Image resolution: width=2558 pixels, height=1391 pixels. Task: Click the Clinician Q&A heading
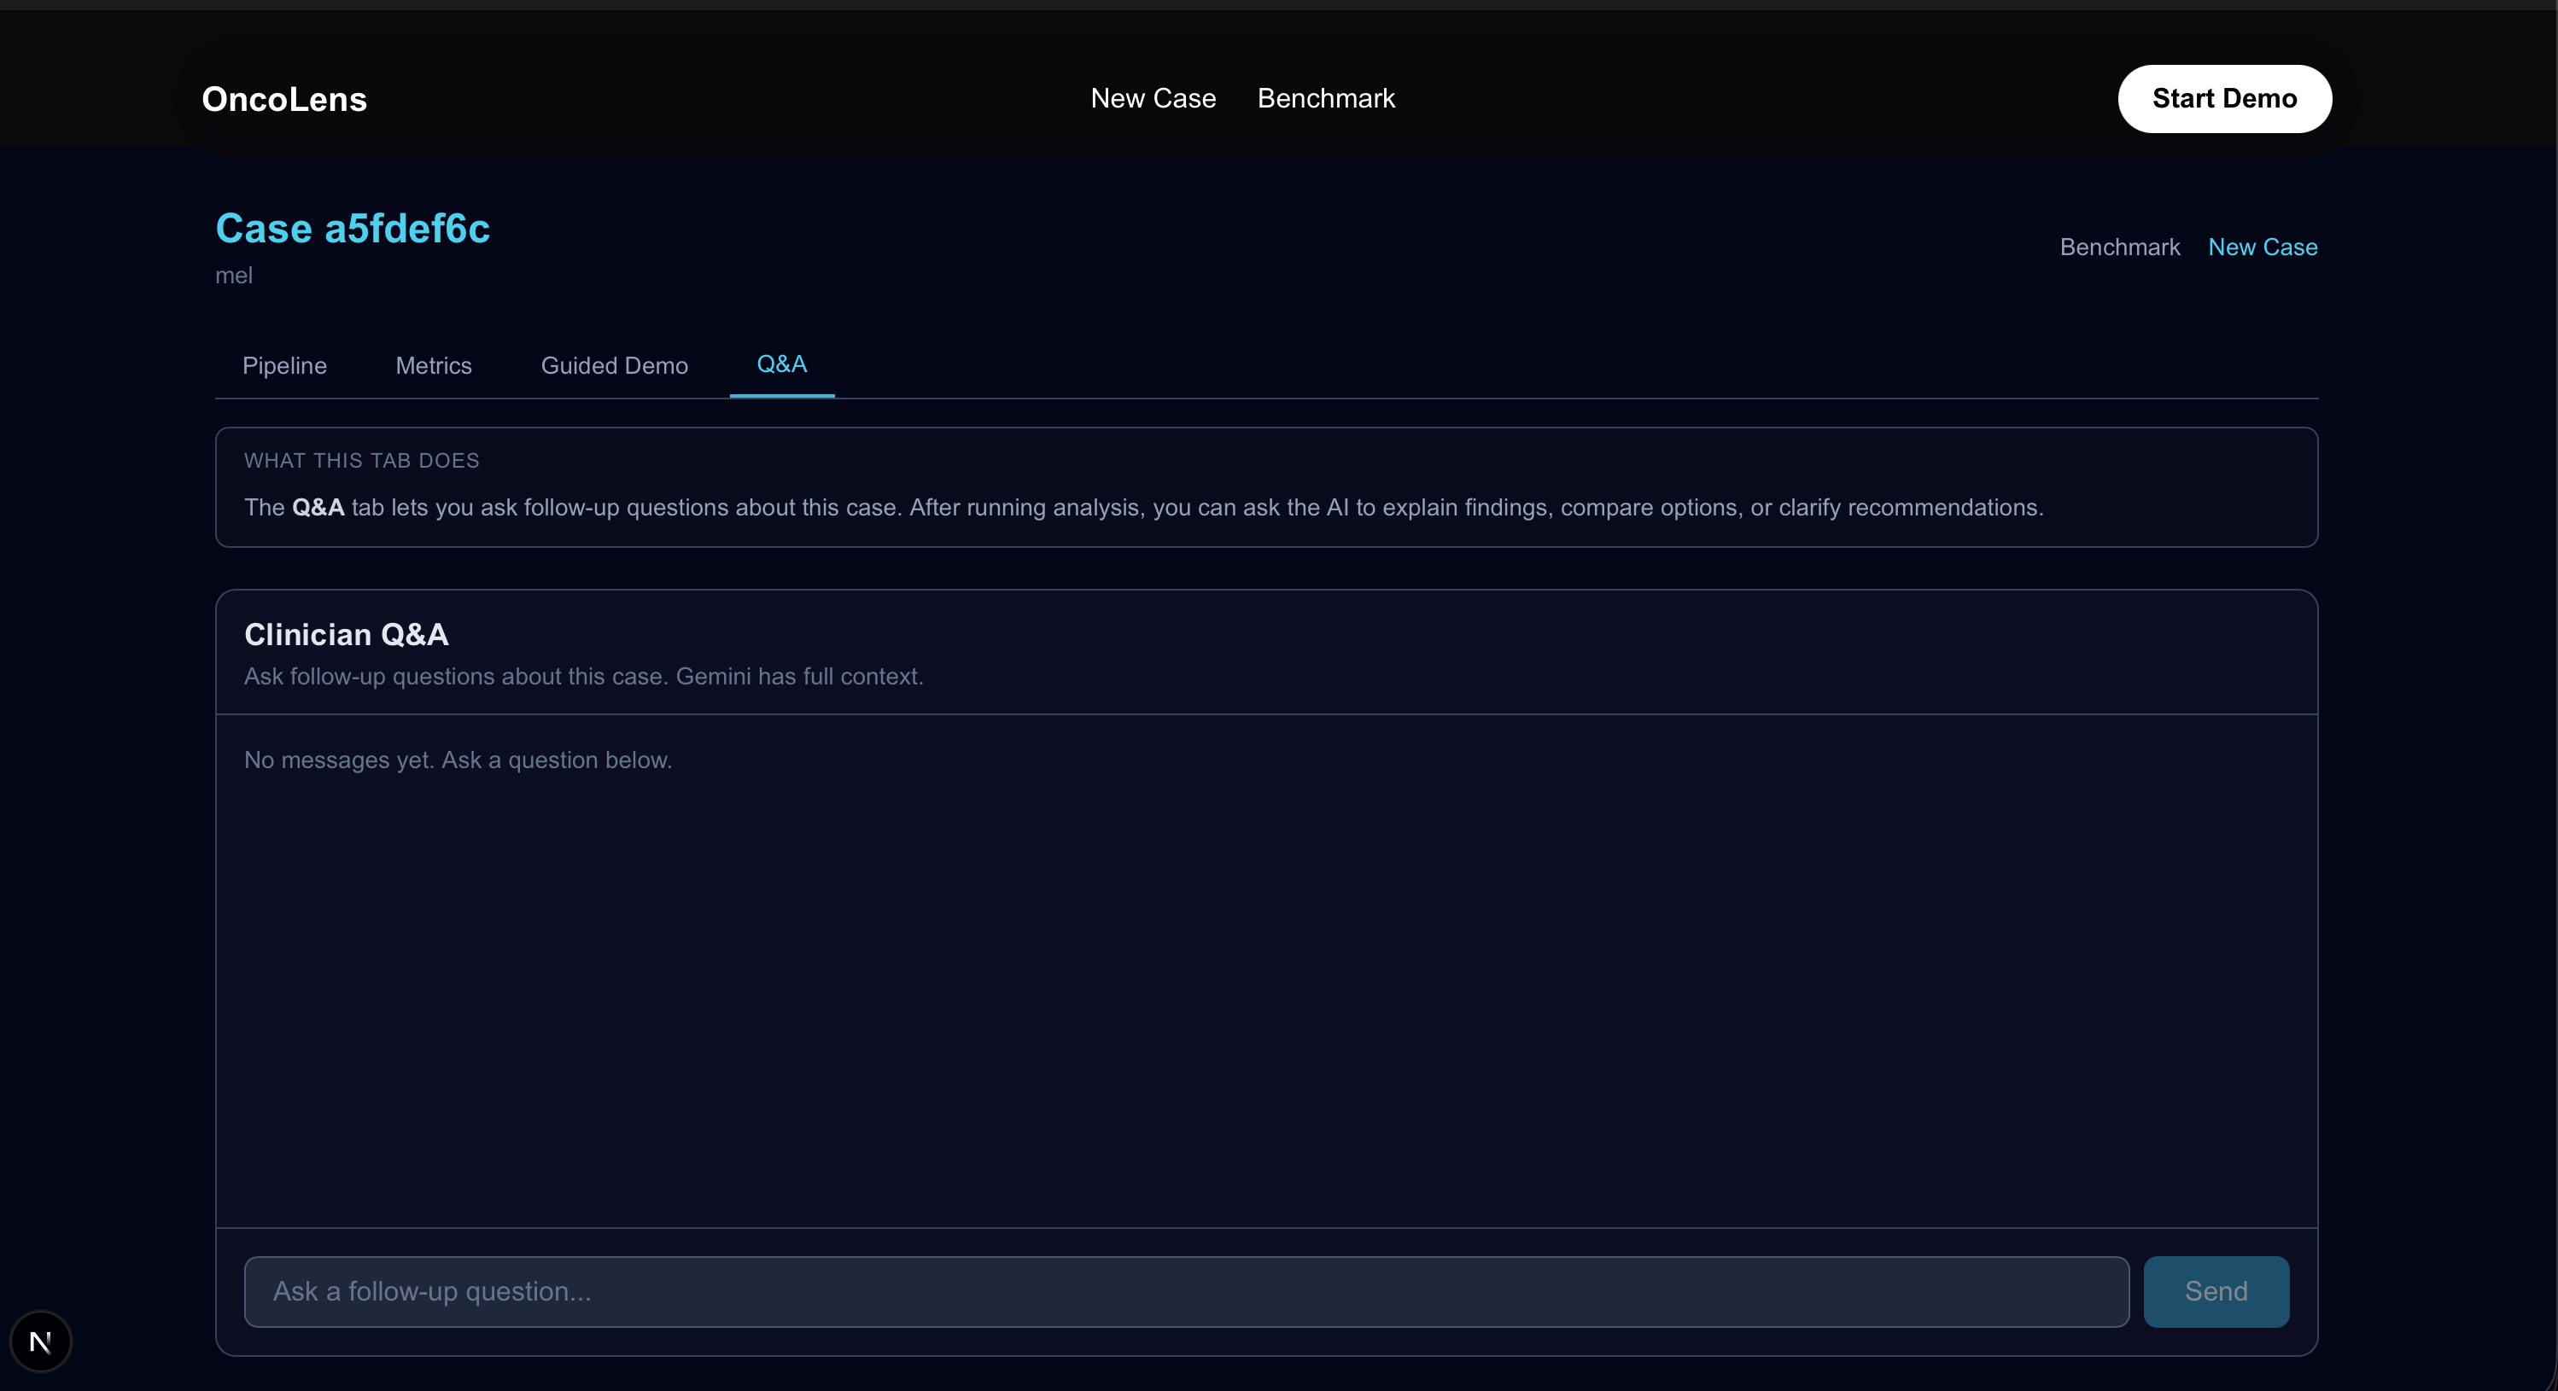pos(346,634)
